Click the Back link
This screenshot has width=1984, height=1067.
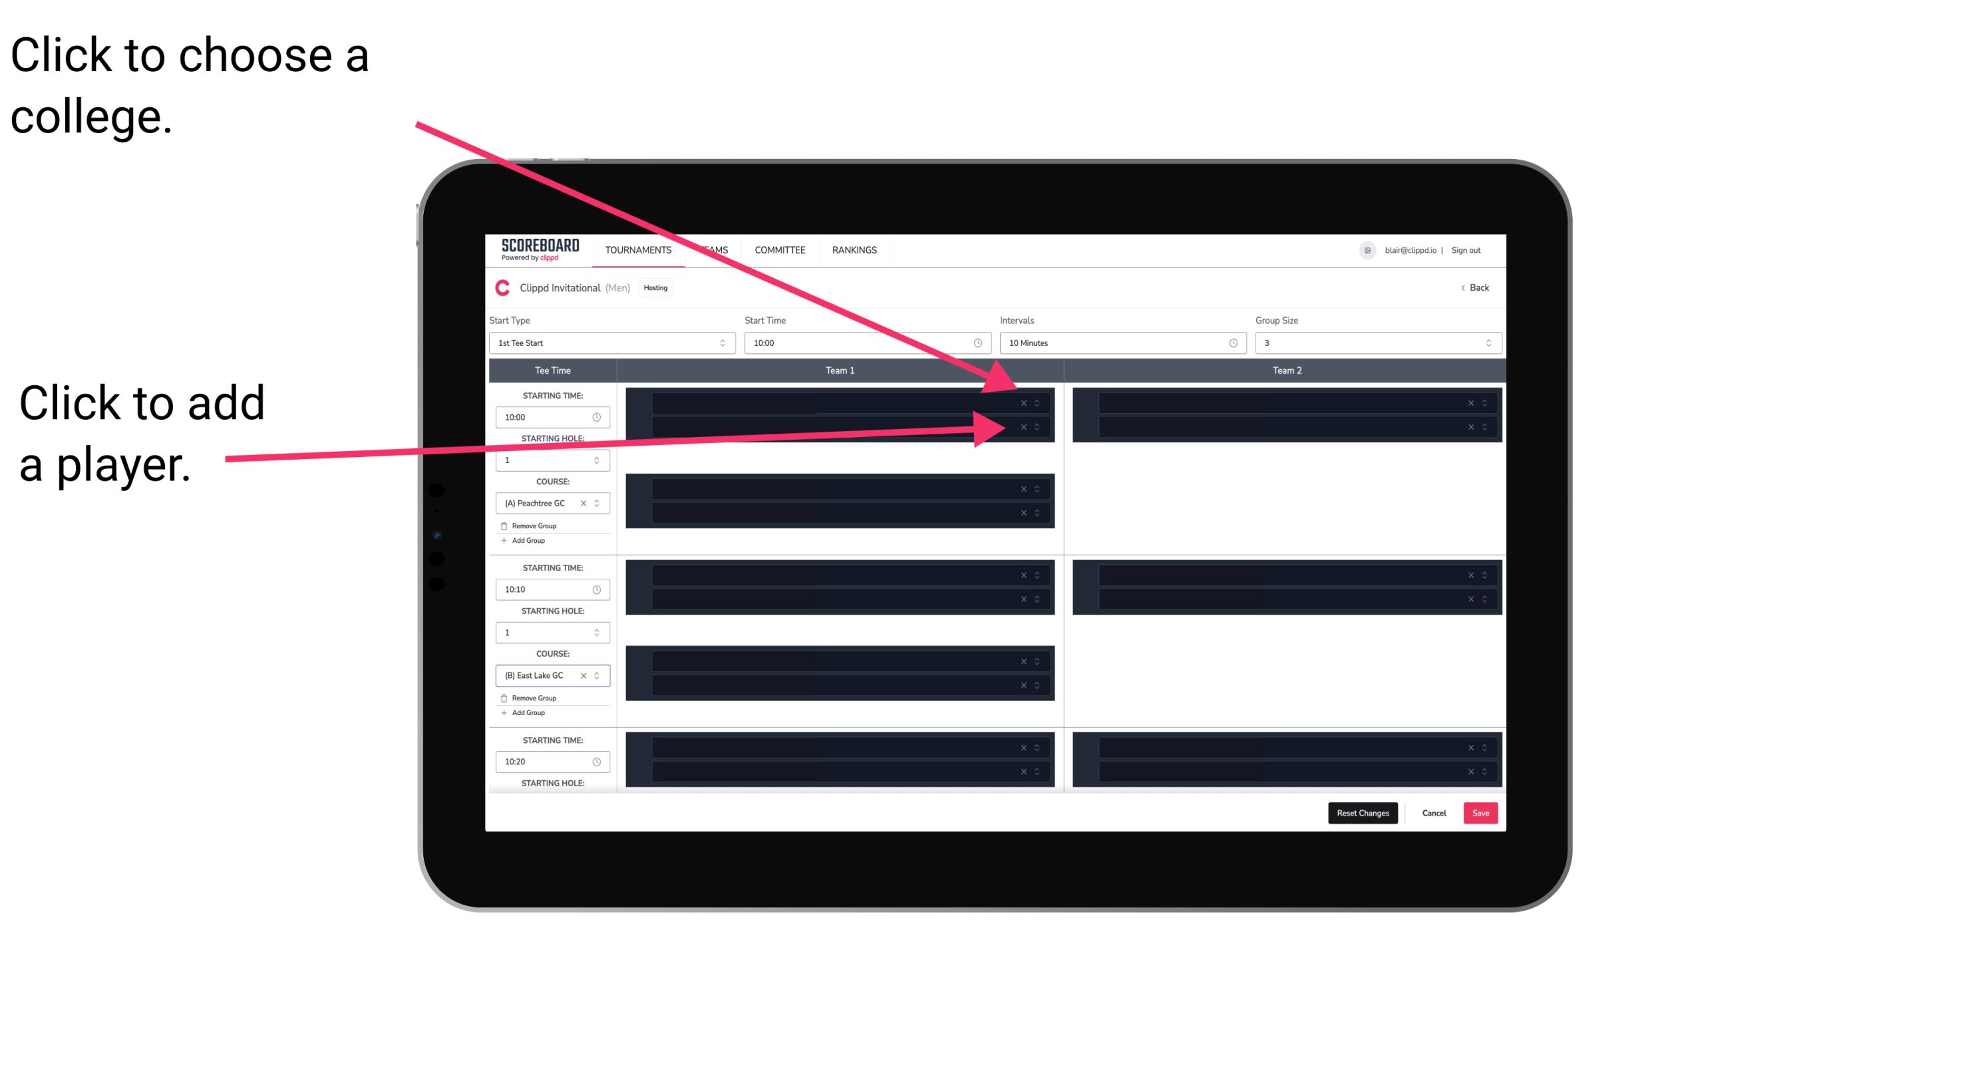click(x=1476, y=288)
